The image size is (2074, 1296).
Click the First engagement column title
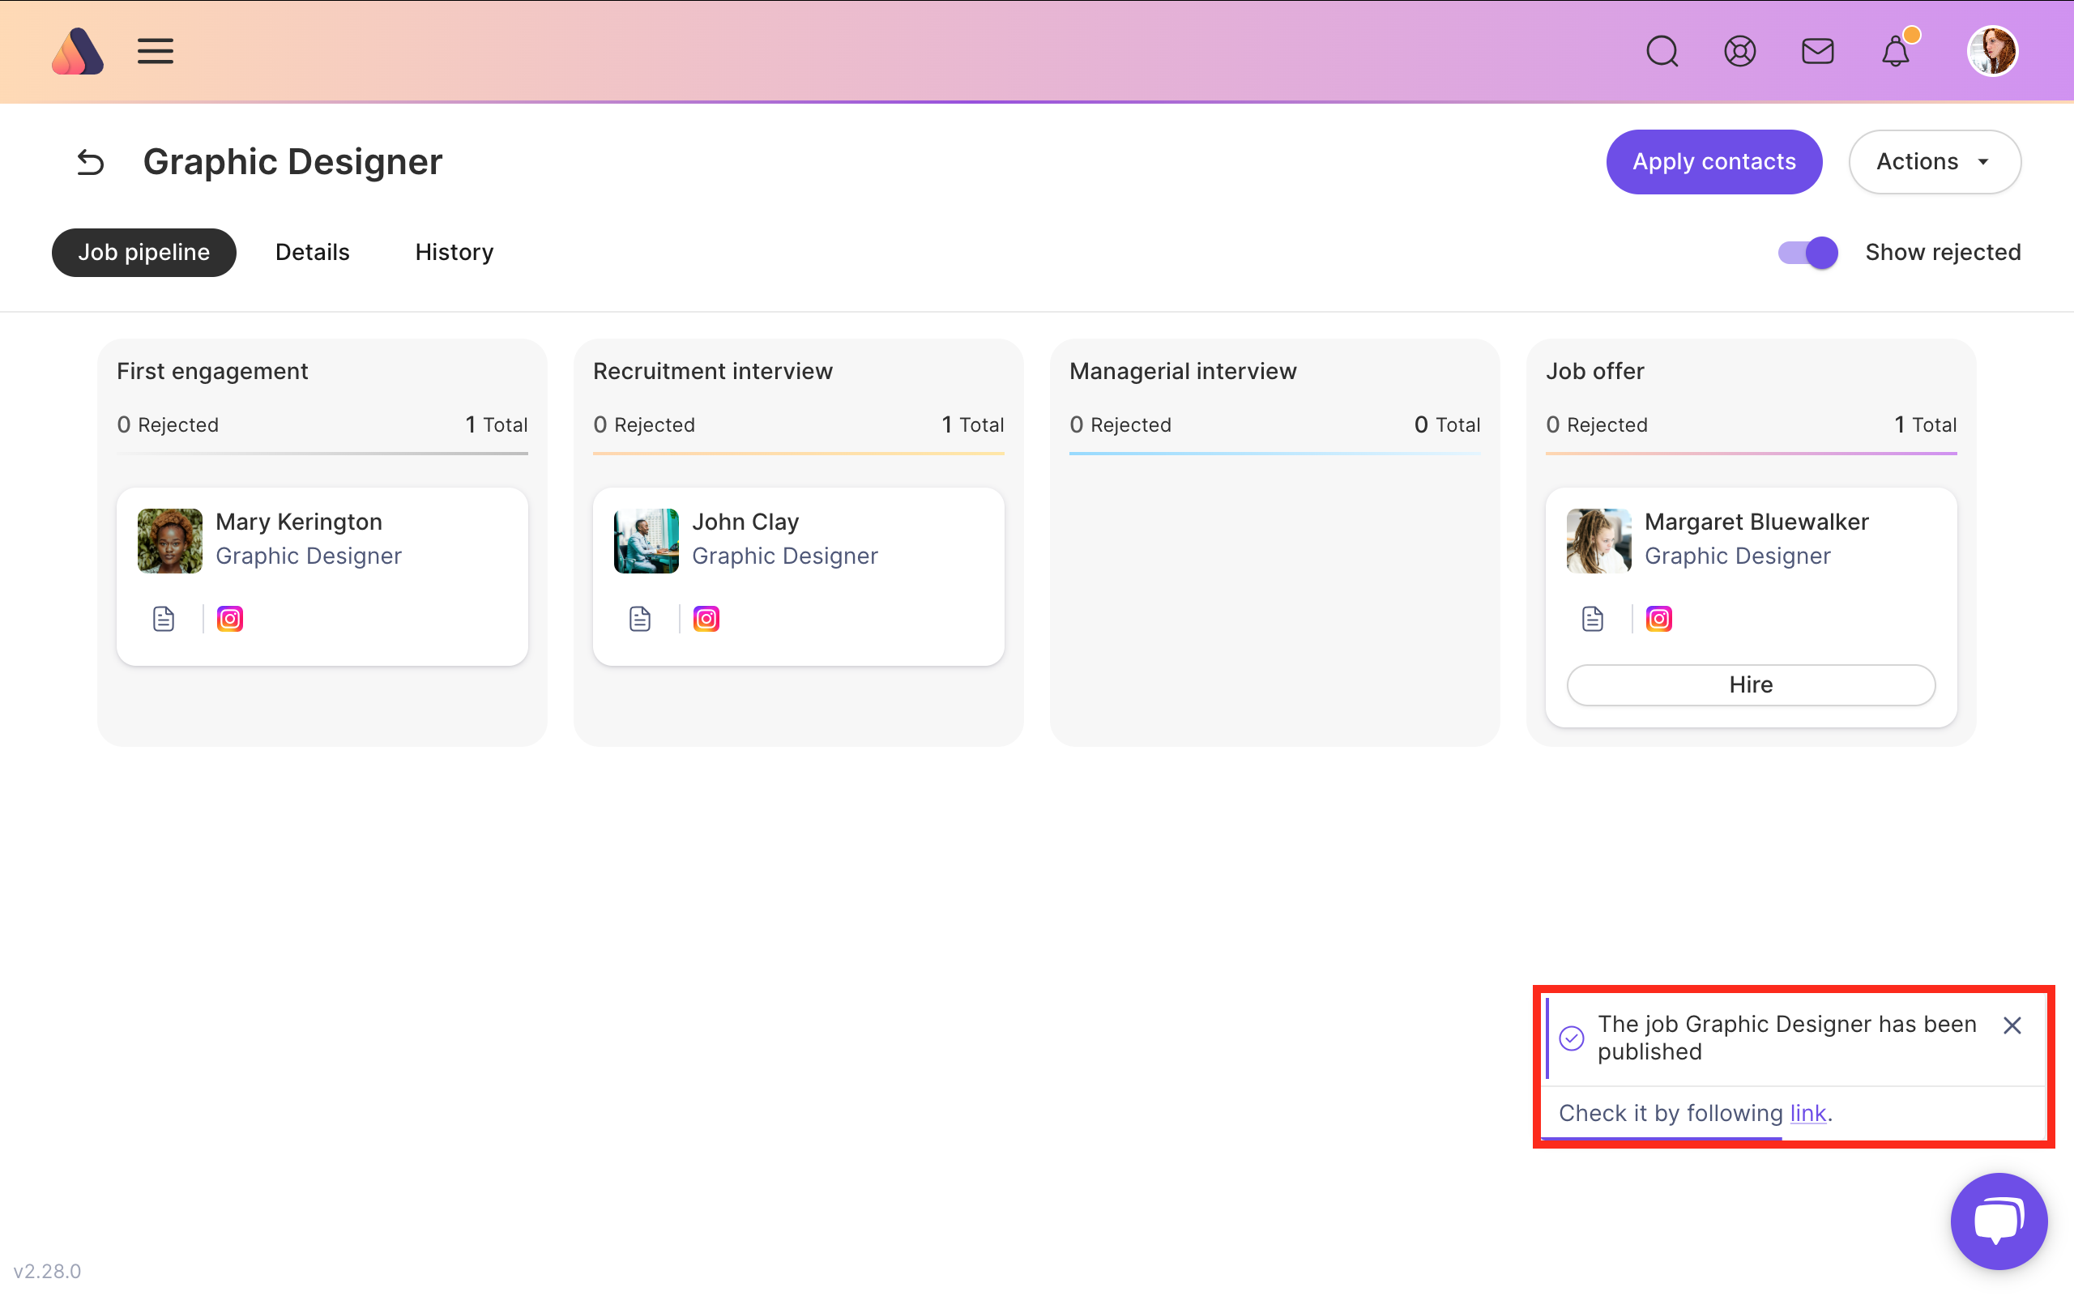pos(212,371)
